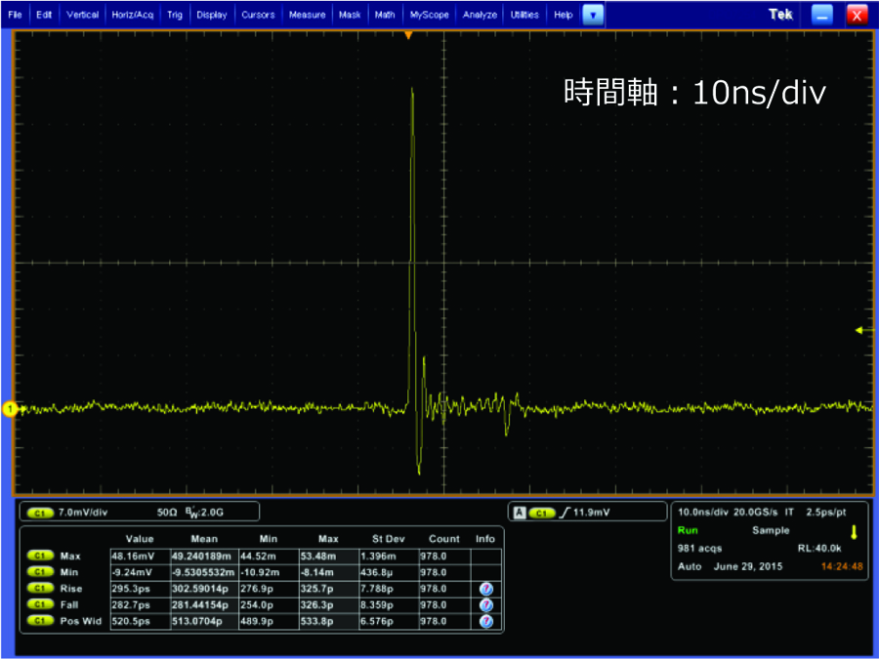Click the 302.59014p mean cell
The width and height of the screenshot is (879, 659).
[x=205, y=589]
